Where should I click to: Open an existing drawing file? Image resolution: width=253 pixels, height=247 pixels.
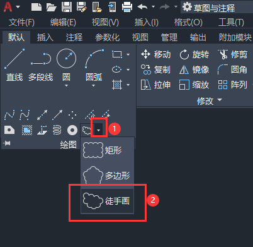click(52, 7)
